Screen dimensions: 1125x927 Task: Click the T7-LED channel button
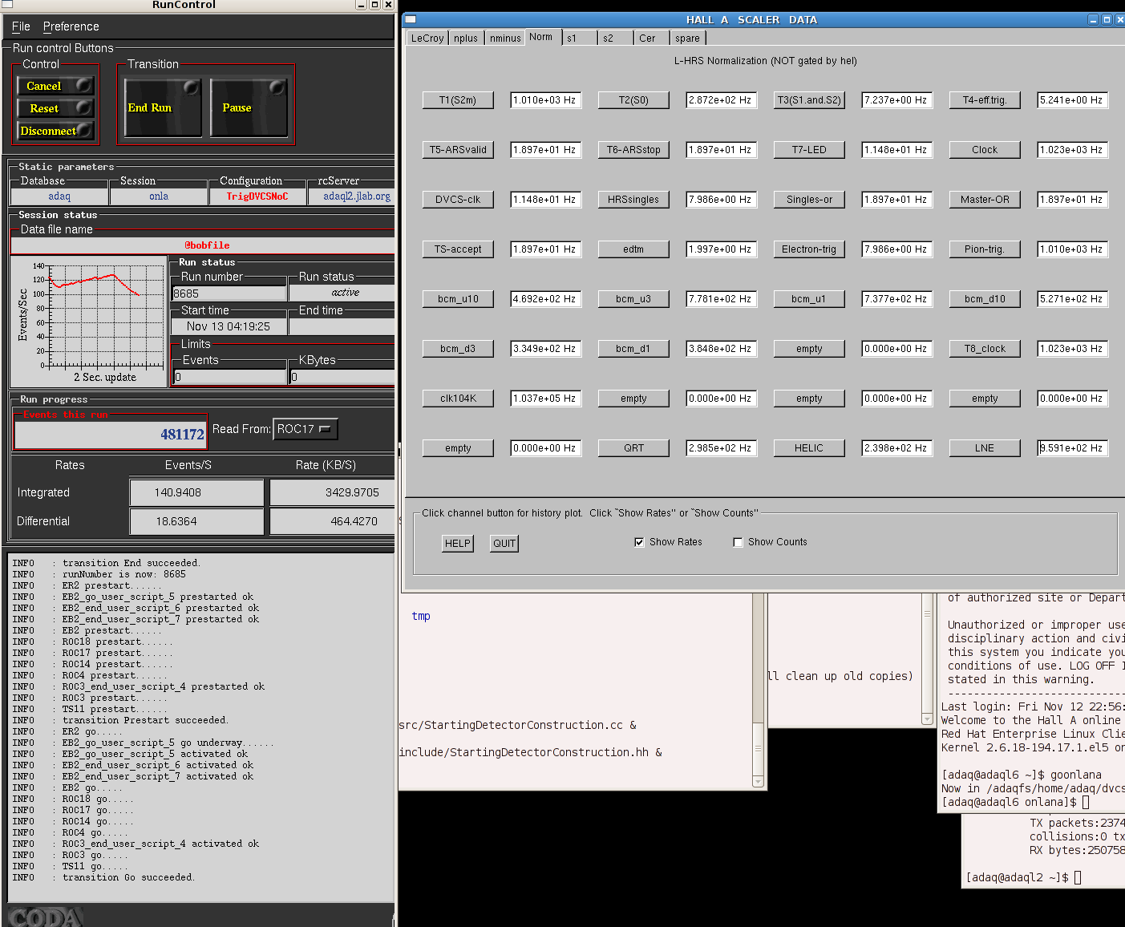809,150
